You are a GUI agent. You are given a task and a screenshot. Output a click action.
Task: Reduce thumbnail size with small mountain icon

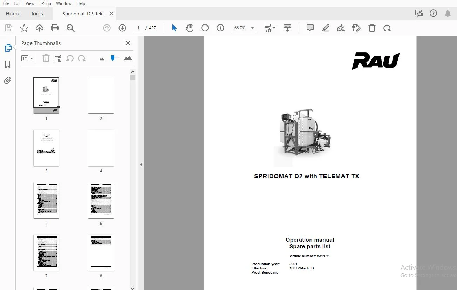(x=102, y=59)
